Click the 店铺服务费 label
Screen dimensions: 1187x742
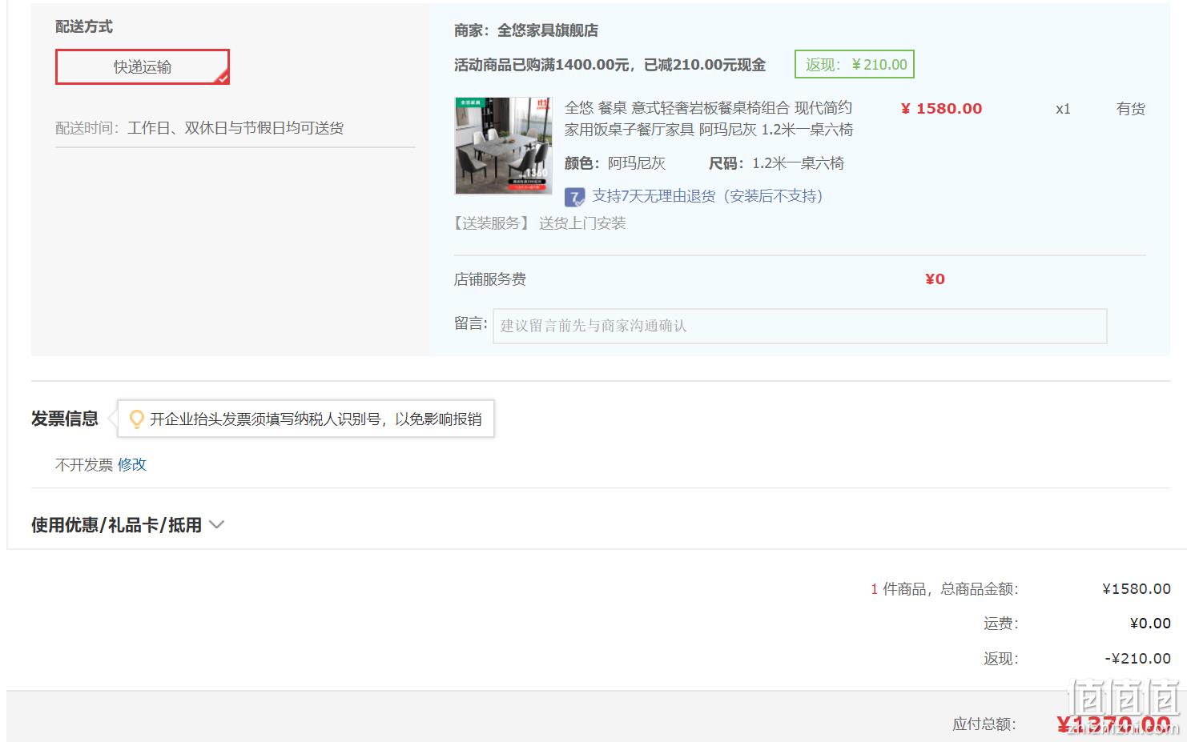[x=490, y=279]
